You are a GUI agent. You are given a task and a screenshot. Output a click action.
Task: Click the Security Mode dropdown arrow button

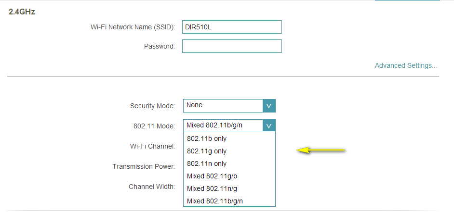(269, 106)
